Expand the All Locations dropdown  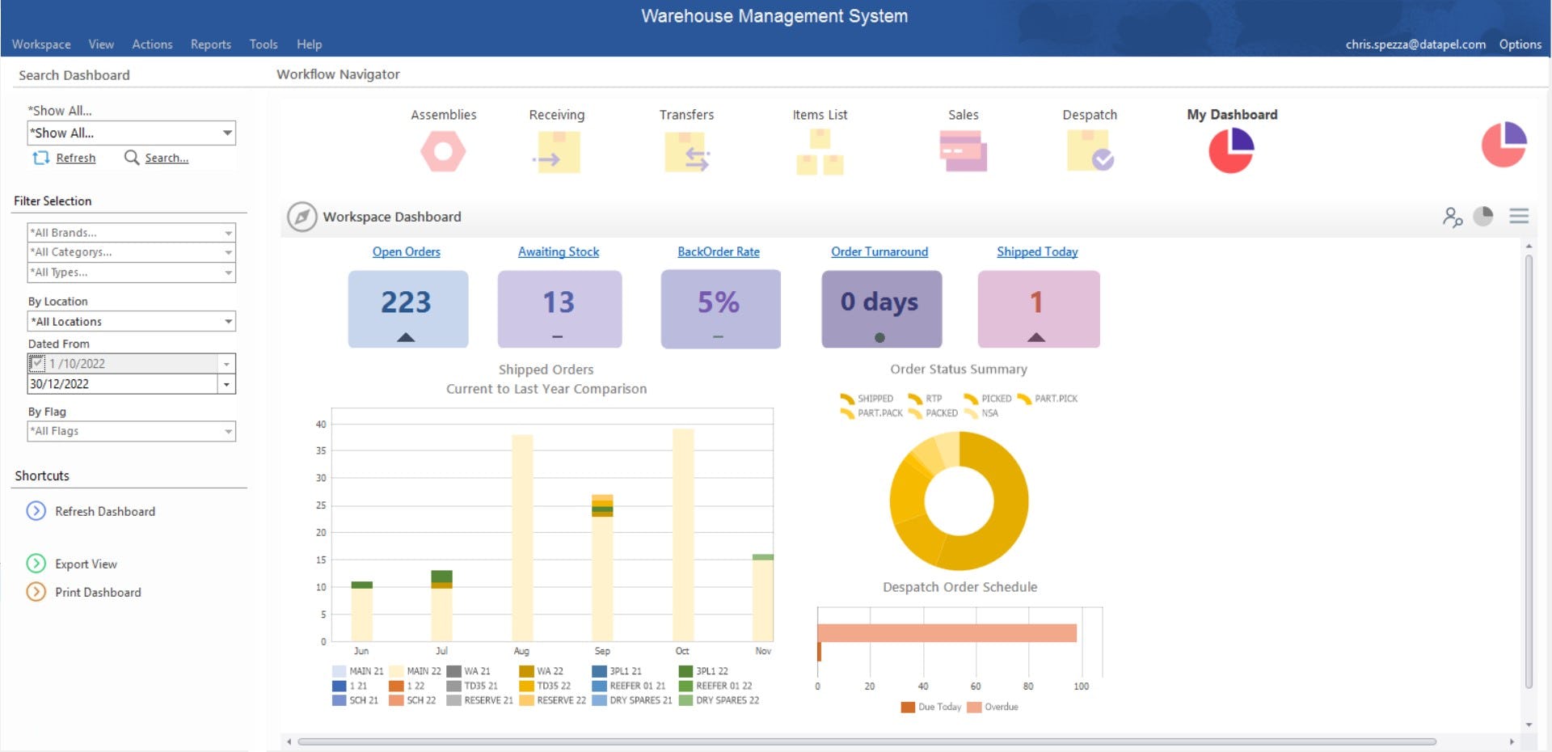(x=227, y=321)
